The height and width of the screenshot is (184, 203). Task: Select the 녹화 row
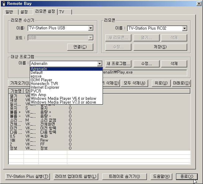coord(99,136)
